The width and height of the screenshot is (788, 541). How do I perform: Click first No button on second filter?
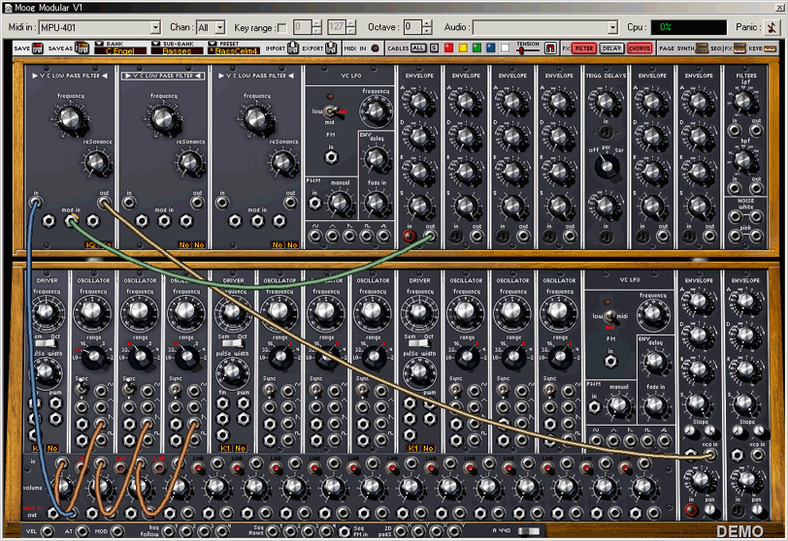(184, 245)
